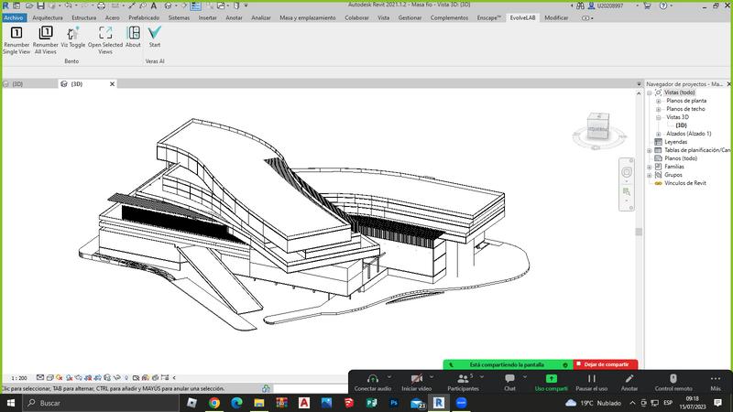Toggle Viz Toggle in Bento panel
Viewport: 733px width, 412px height.
73,33
